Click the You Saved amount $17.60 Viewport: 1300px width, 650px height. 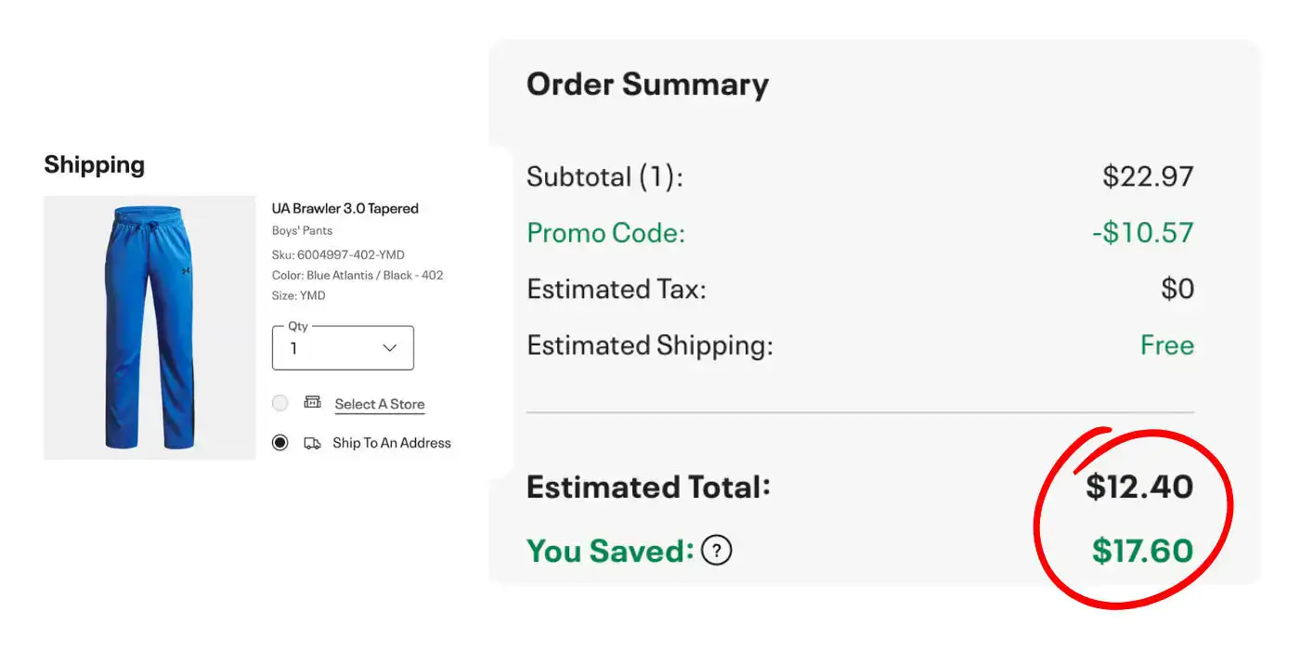[1142, 551]
